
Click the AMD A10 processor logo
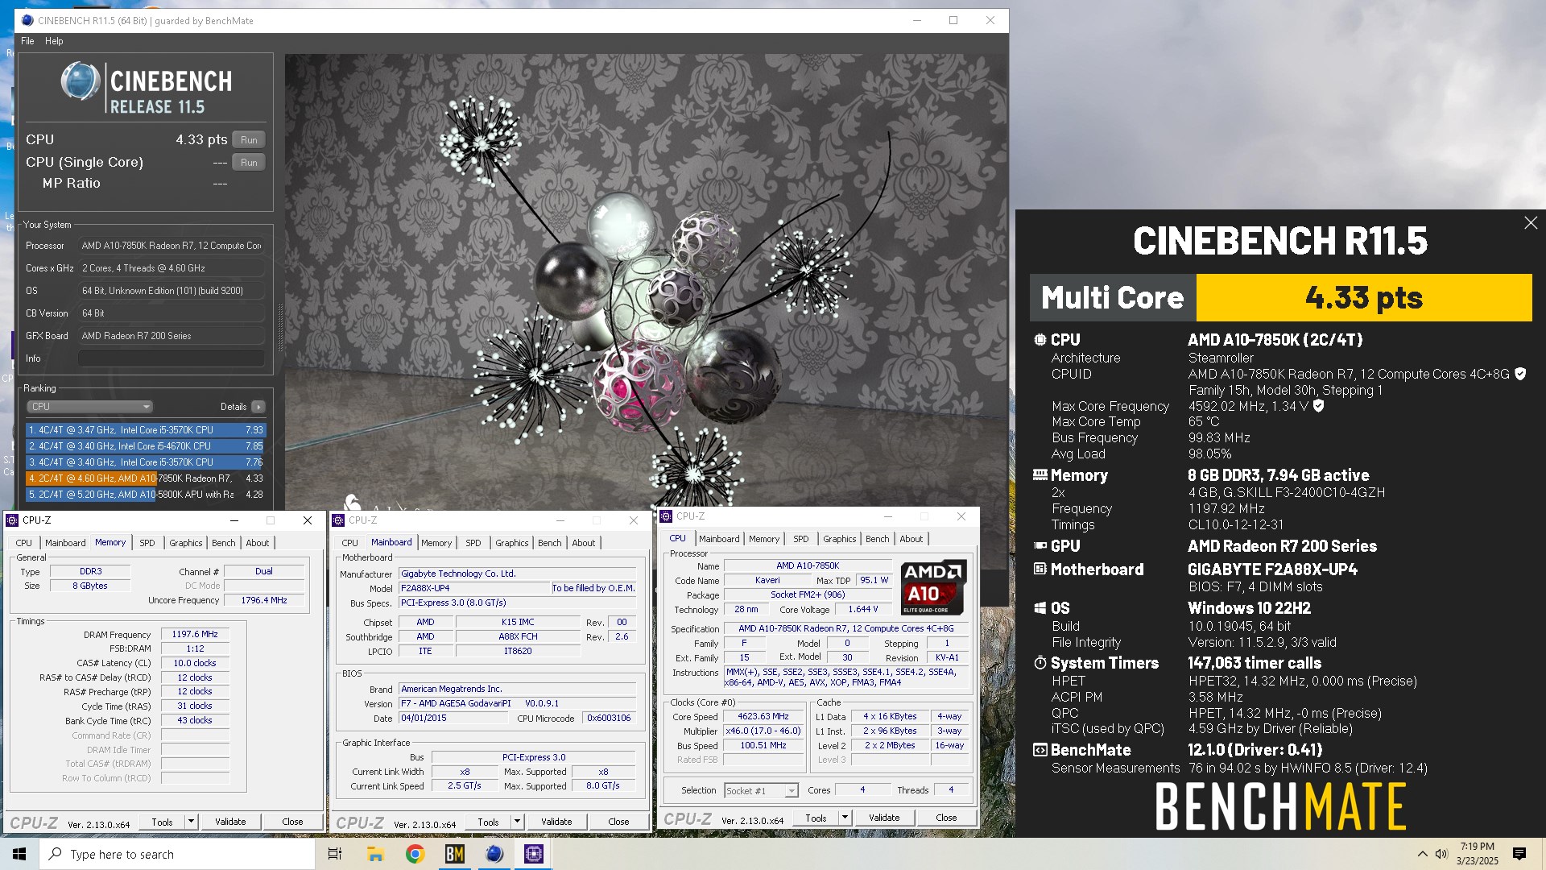933,587
